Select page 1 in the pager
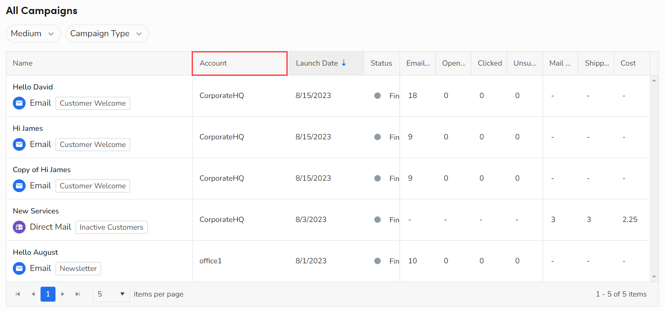The image size is (665, 311). [48, 294]
